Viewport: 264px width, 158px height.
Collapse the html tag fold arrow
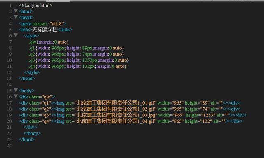[16, 11]
